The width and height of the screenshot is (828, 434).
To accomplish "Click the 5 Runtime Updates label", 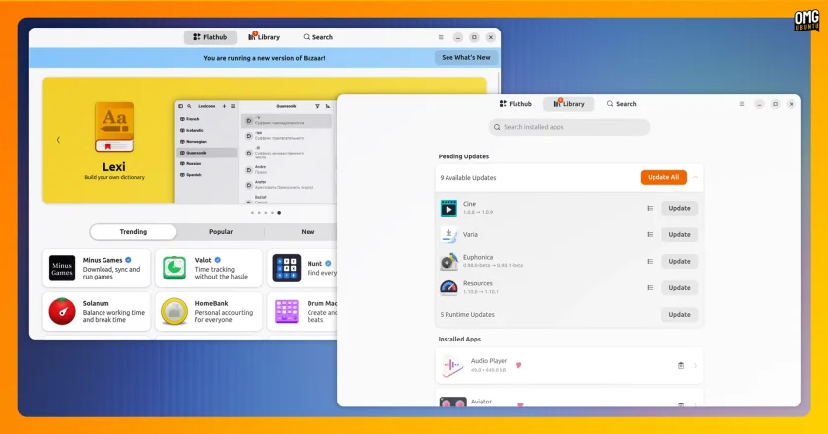I will click(x=467, y=314).
